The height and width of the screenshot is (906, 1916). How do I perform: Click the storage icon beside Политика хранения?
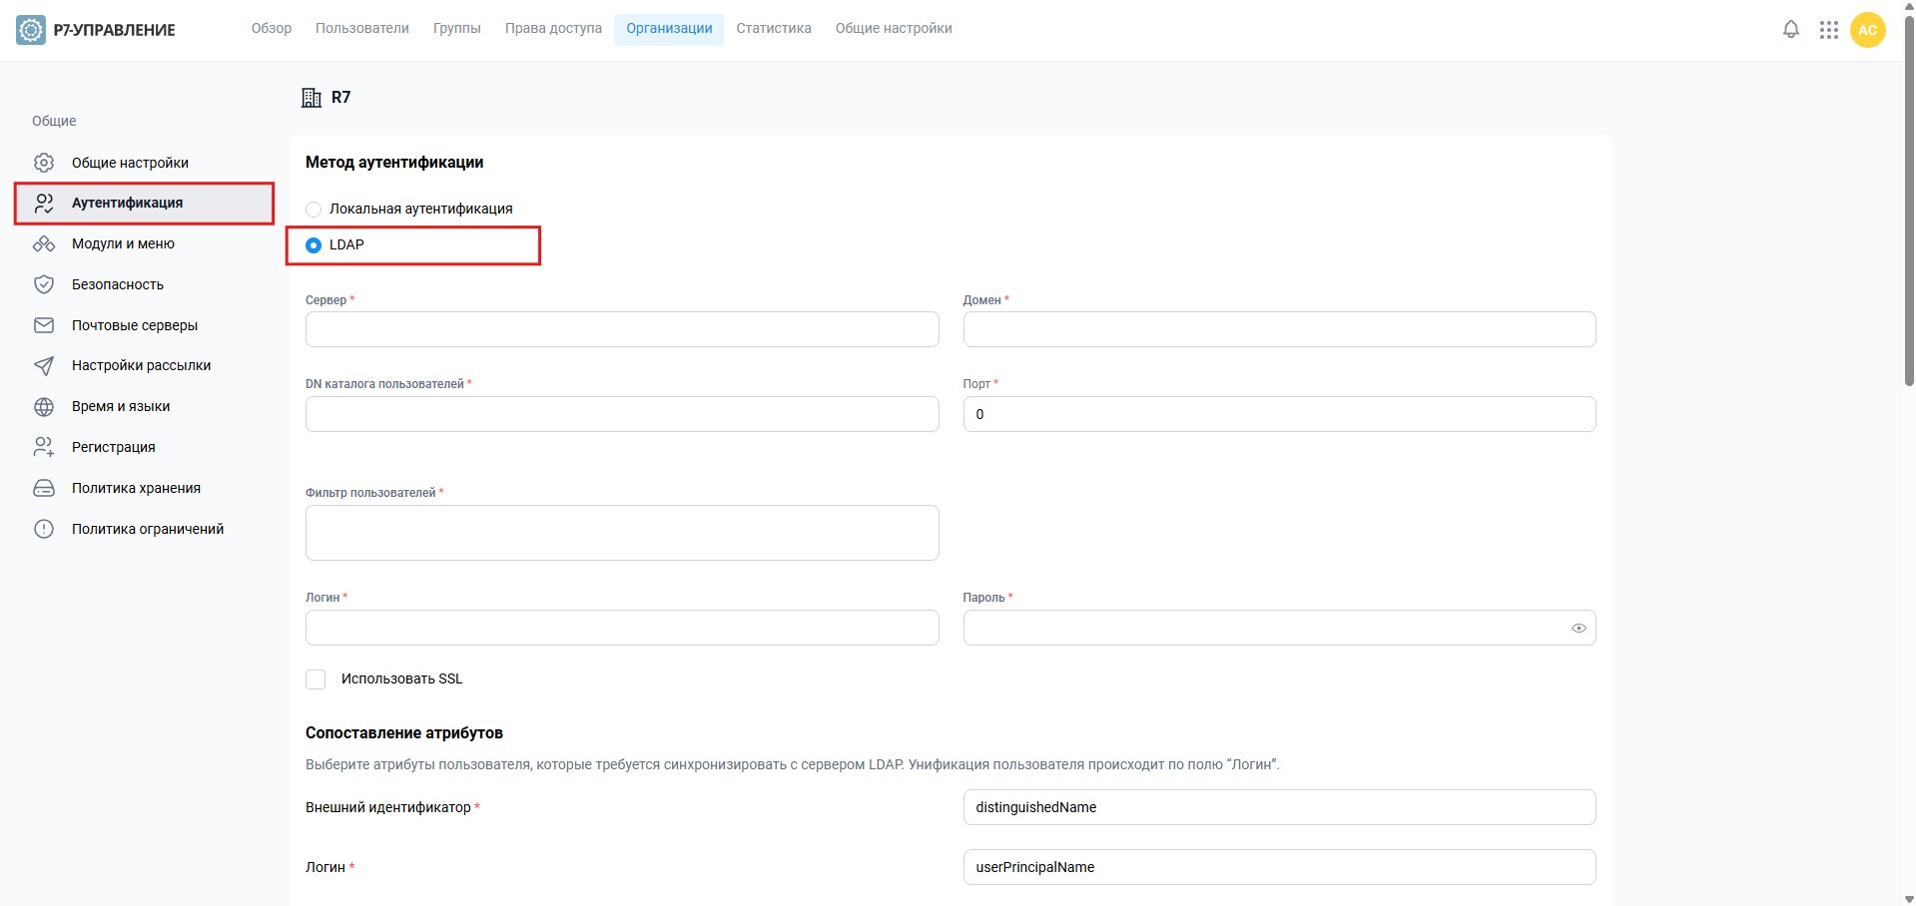pyautogui.click(x=44, y=488)
